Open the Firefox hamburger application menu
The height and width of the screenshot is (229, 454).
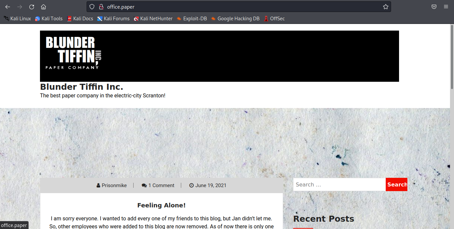pyautogui.click(x=446, y=7)
